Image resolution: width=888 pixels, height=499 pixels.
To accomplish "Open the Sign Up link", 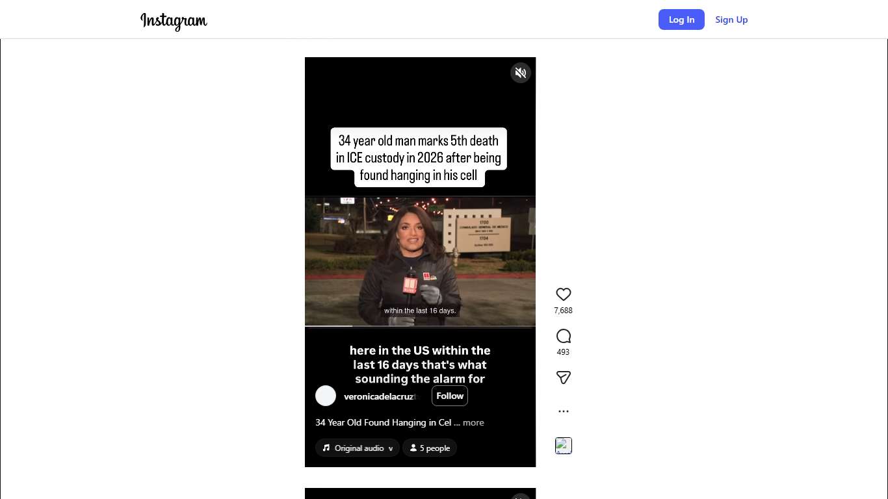I will (x=731, y=19).
